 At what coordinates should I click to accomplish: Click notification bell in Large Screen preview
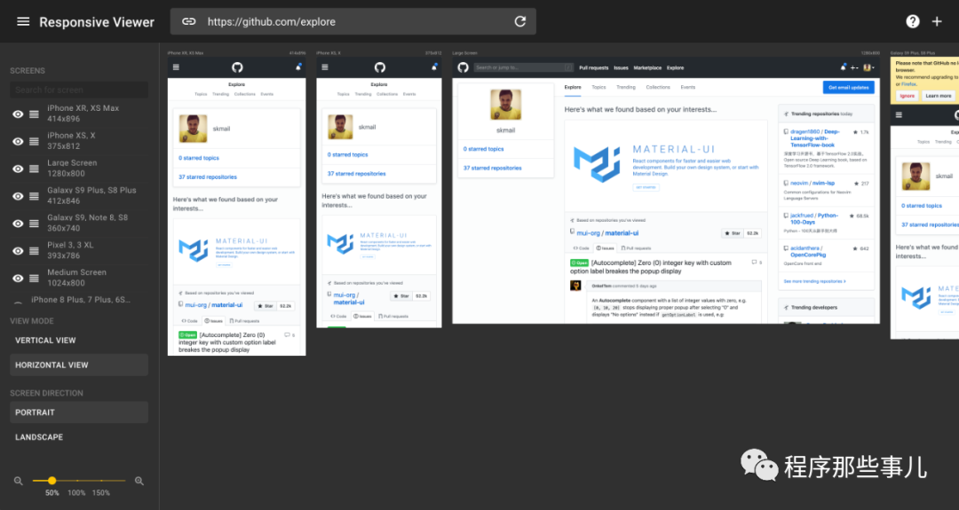click(844, 67)
